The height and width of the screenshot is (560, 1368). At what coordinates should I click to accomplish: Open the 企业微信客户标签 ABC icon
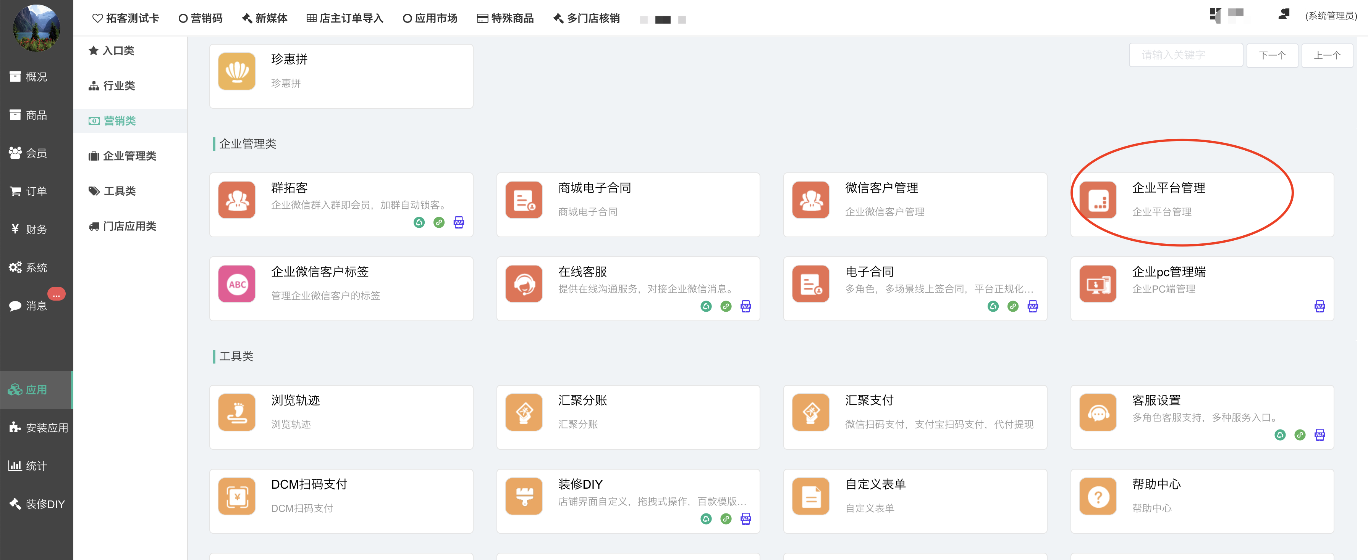coord(237,284)
